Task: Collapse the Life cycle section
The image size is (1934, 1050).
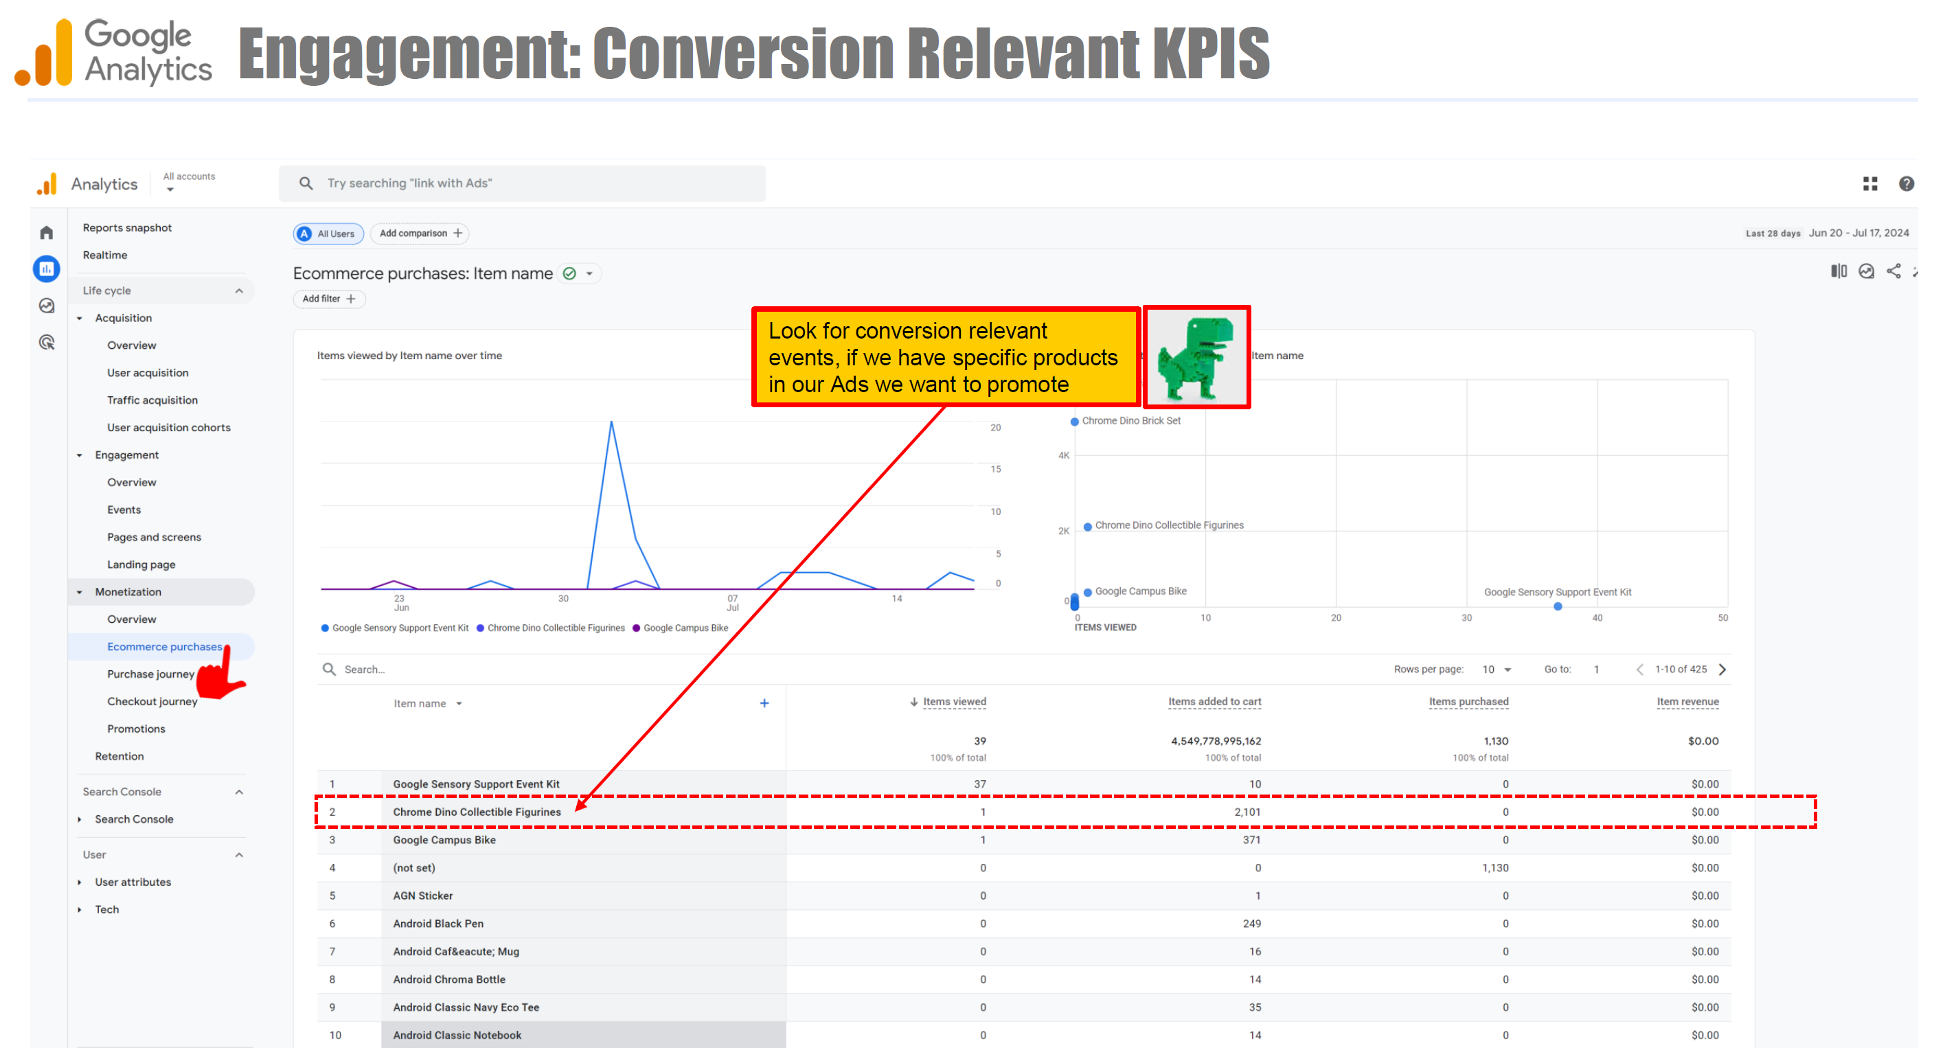Action: (x=239, y=291)
